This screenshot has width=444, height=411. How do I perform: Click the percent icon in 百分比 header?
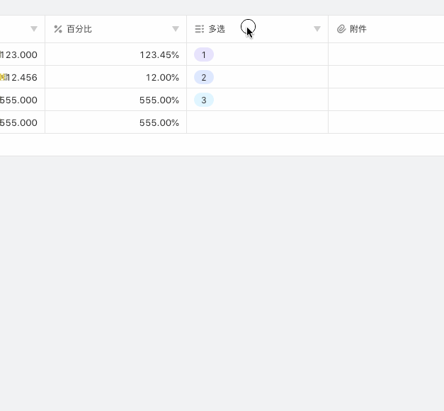click(x=58, y=29)
